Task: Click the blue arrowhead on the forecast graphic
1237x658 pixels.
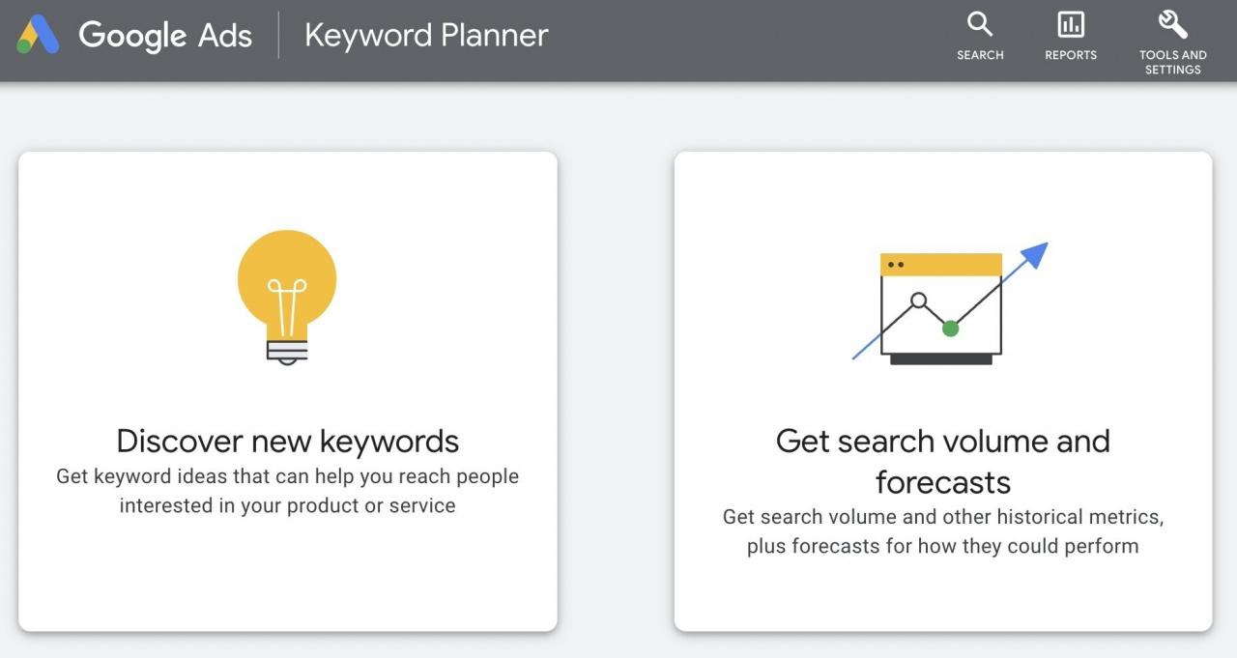Action: pyautogui.click(x=1035, y=254)
